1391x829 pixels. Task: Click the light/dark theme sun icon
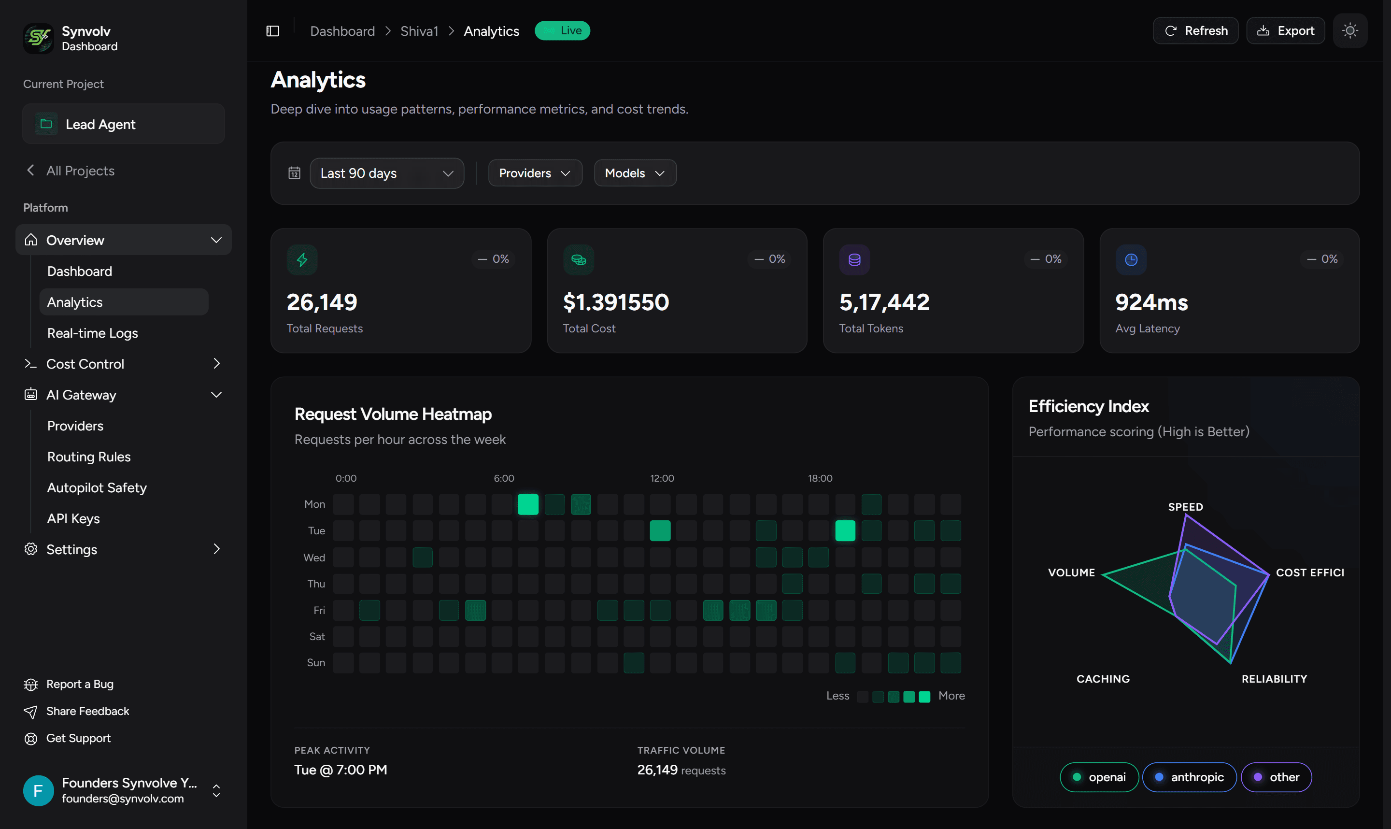click(x=1349, y=31)
